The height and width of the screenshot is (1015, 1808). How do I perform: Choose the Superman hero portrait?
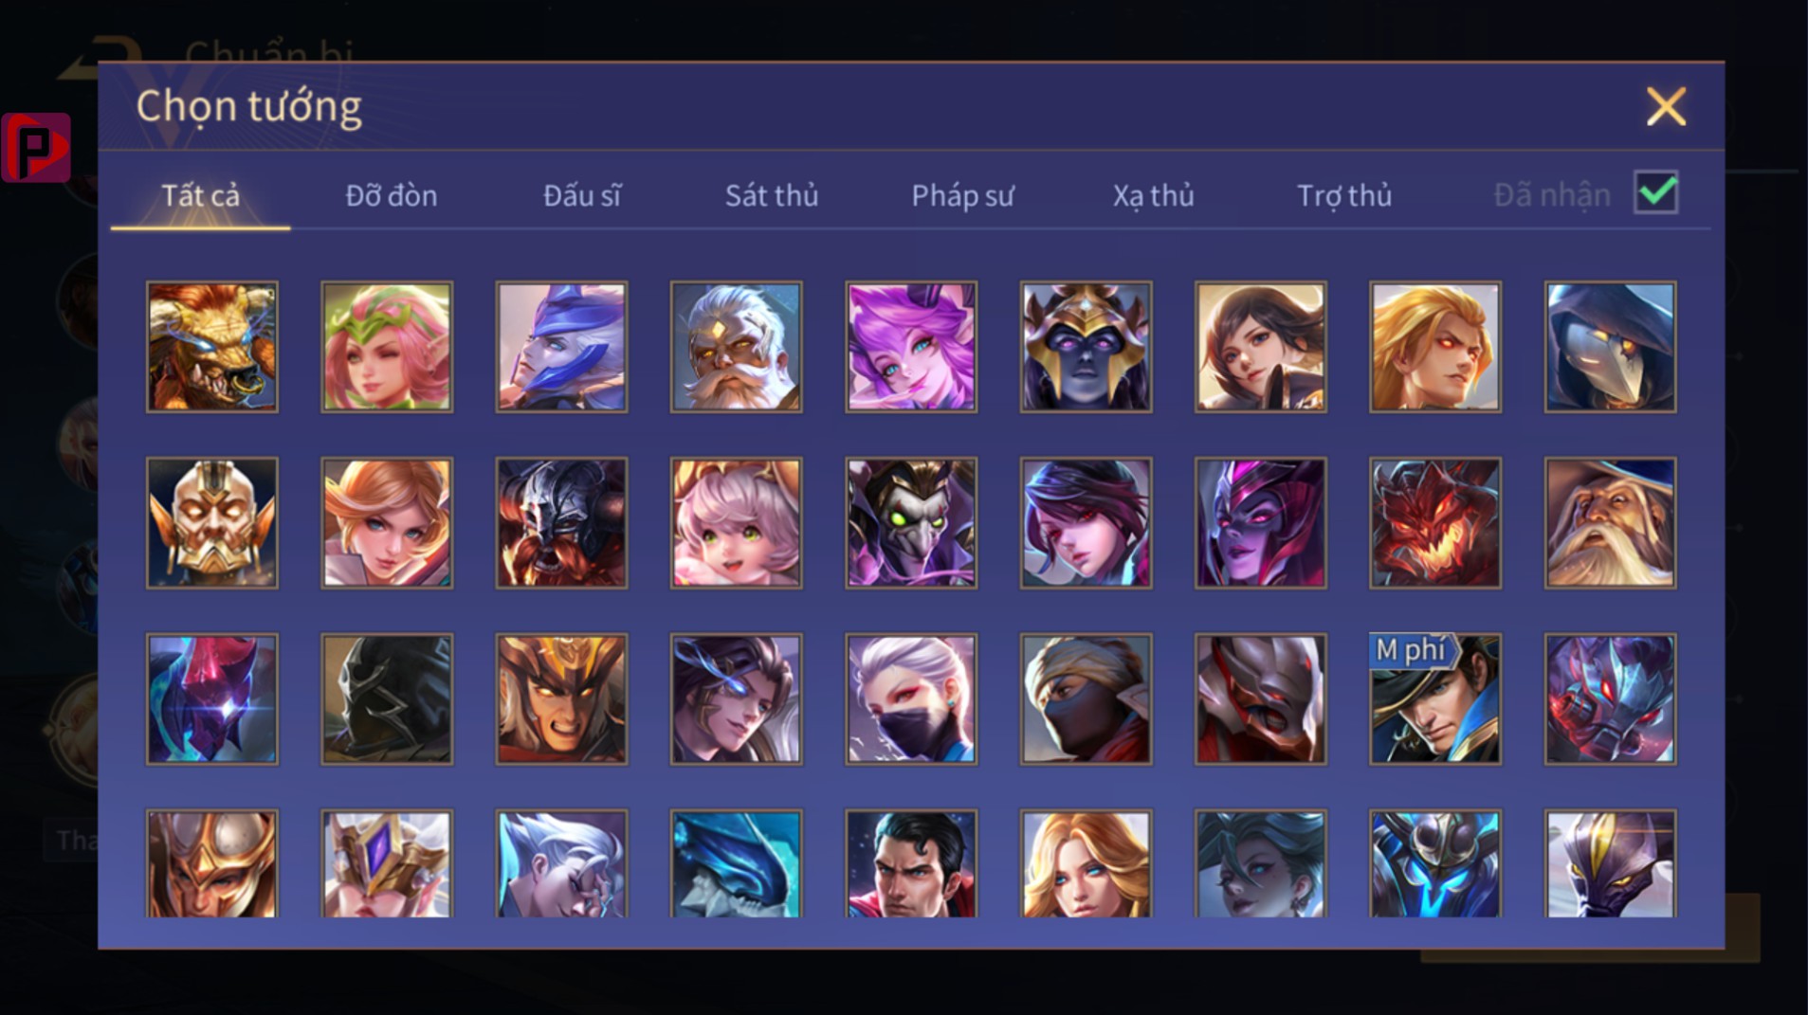pyautogui.click(x=911, y=863)
